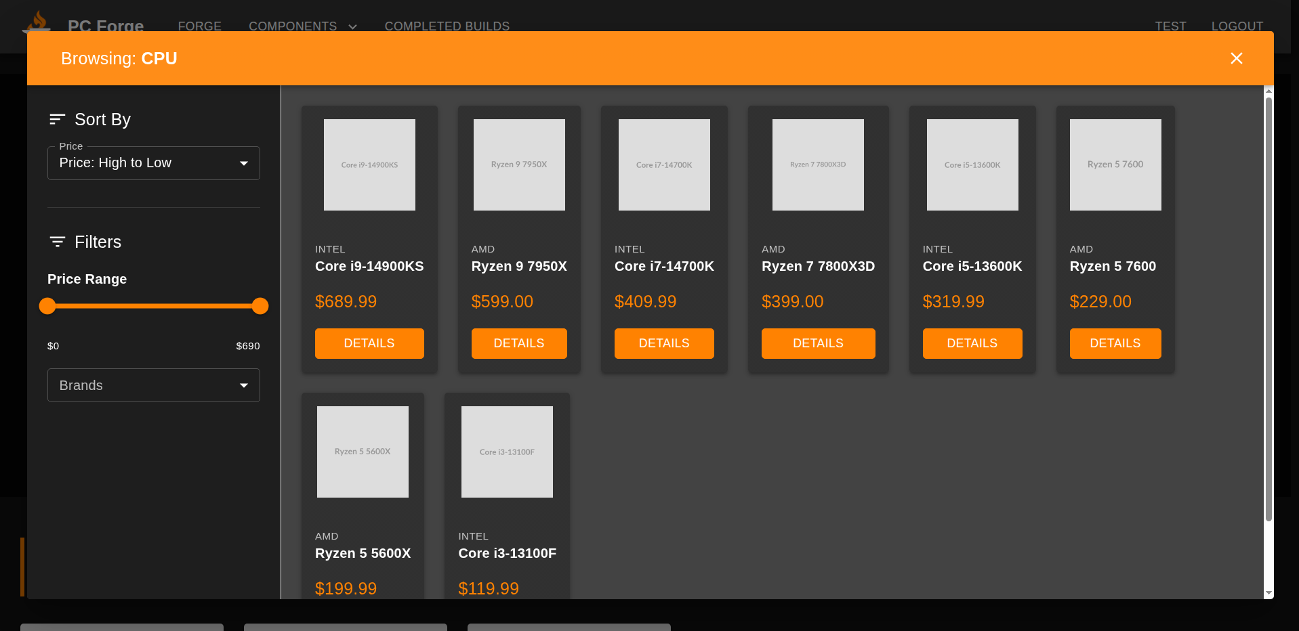The width and height of the screenshot is (1299, 631).
Task: Click the minimum price slider handle
Action: click(47, 306)
